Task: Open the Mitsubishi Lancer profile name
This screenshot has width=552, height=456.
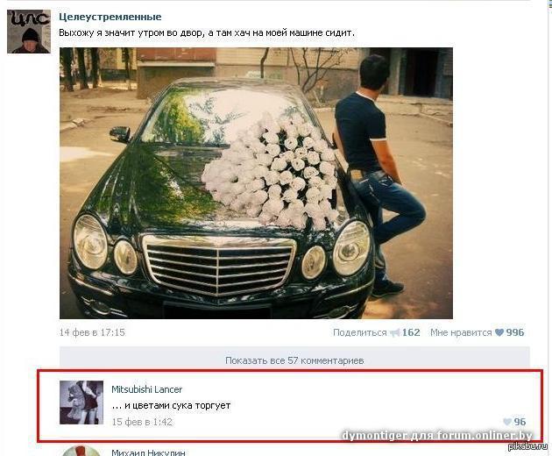Action: (x=147, y=389)
